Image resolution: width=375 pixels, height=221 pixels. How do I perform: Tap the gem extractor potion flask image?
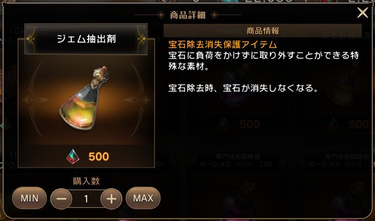coord(84,98)
